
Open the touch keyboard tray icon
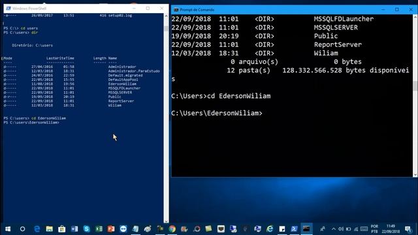(364, 229)
